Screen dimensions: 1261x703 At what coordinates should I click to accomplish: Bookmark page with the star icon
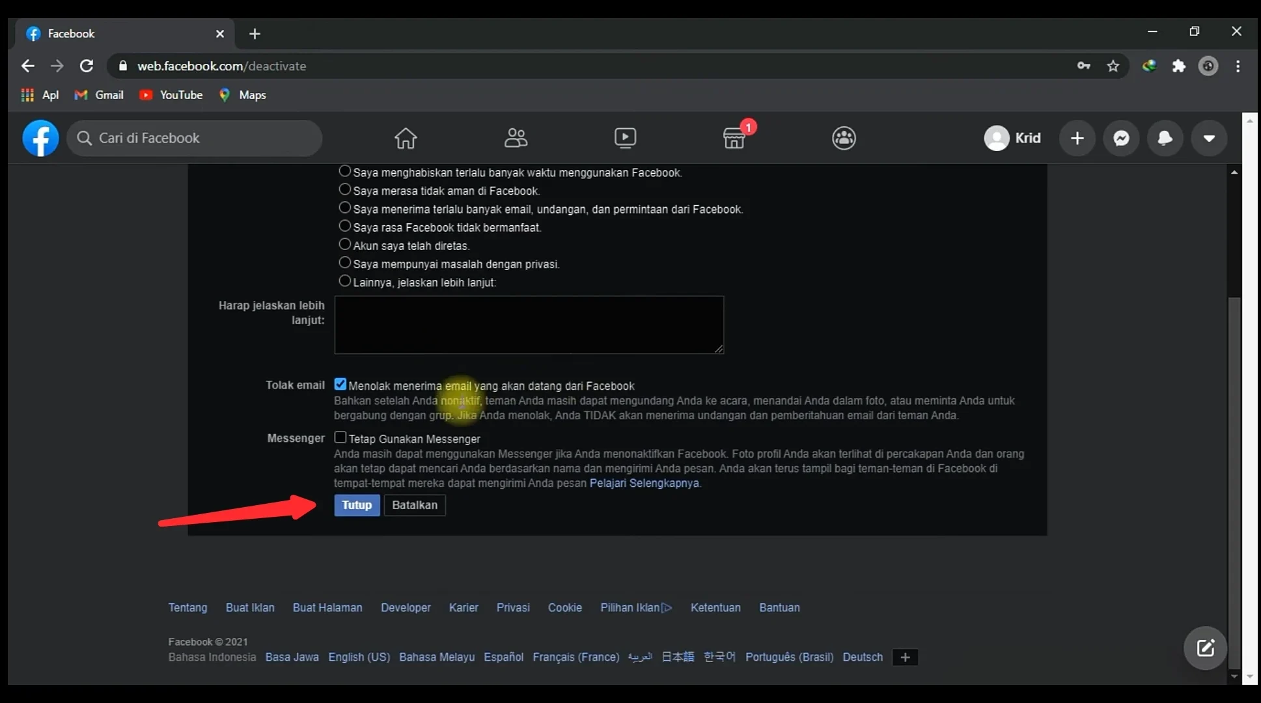1113,66
